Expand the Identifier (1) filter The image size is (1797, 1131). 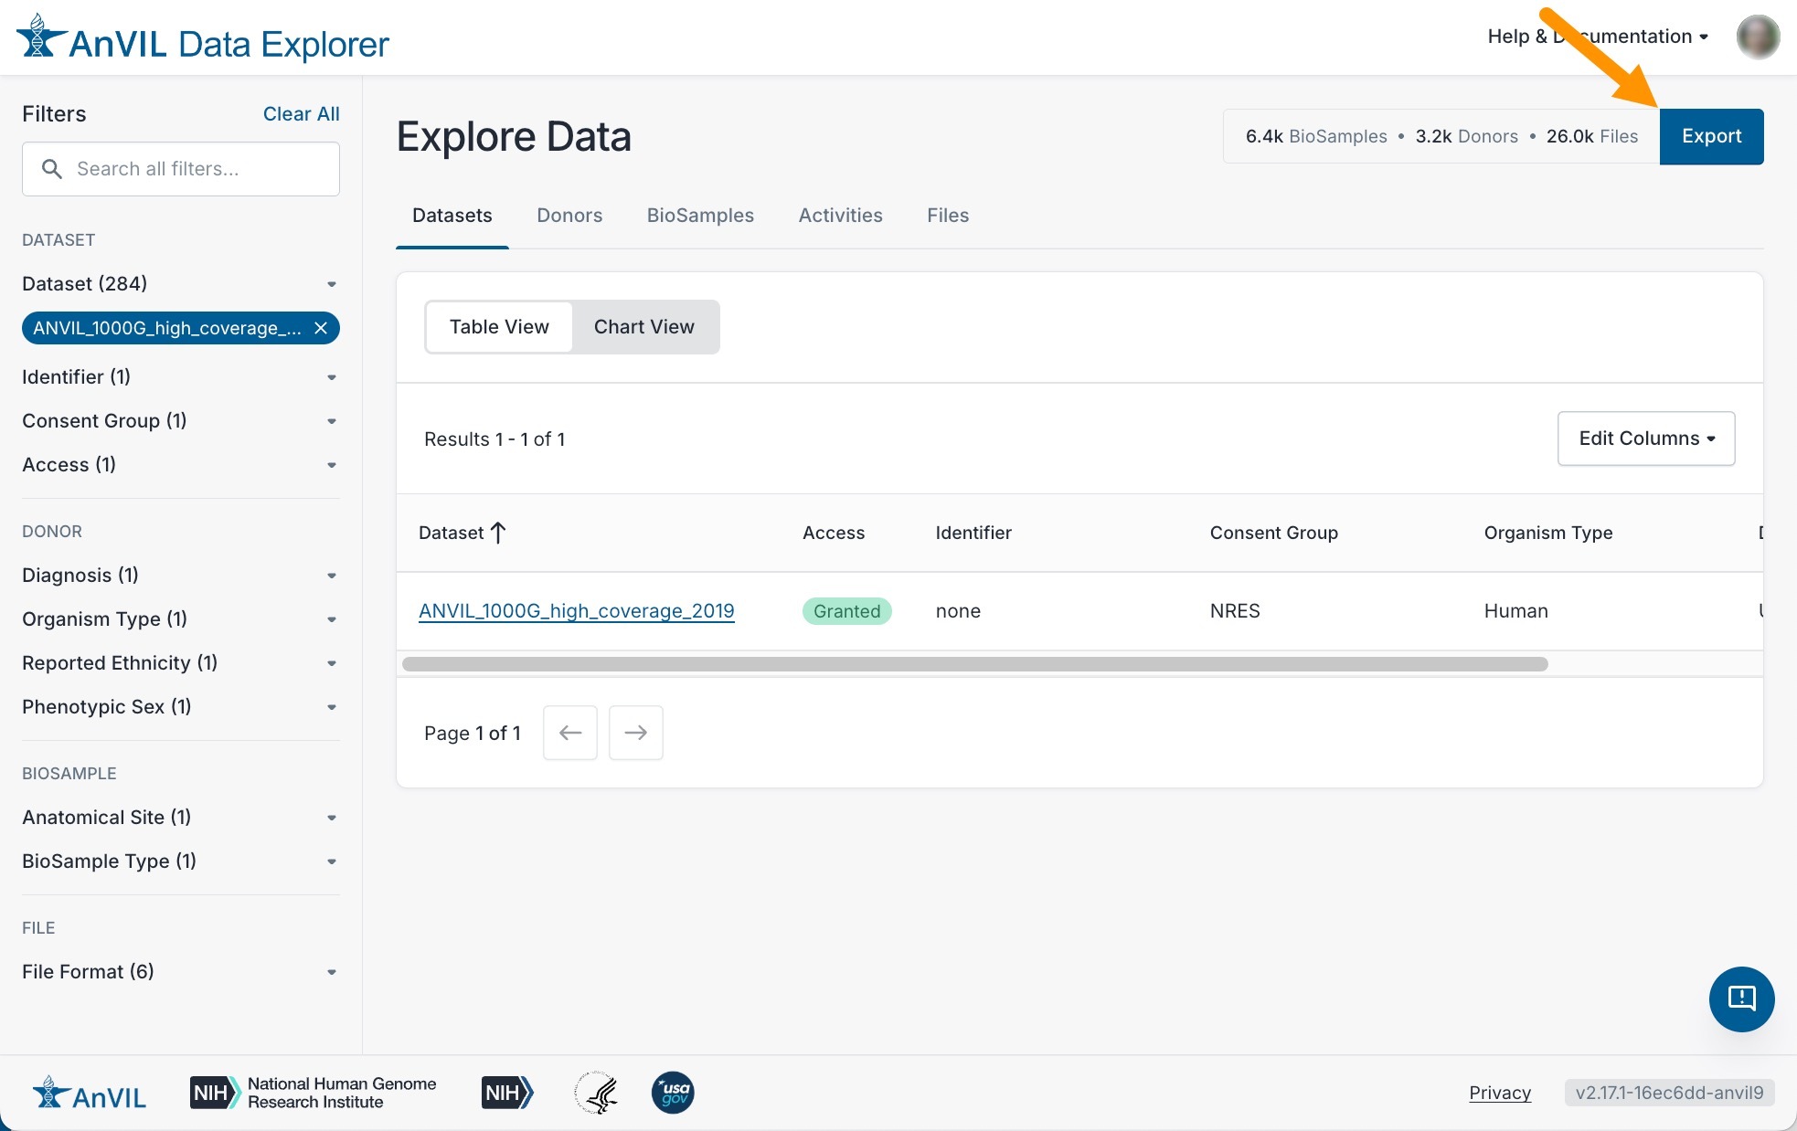click(x=181, y=377)
